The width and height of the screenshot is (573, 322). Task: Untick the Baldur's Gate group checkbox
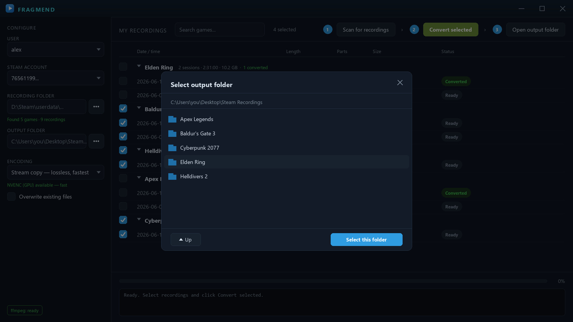point(123,109)
